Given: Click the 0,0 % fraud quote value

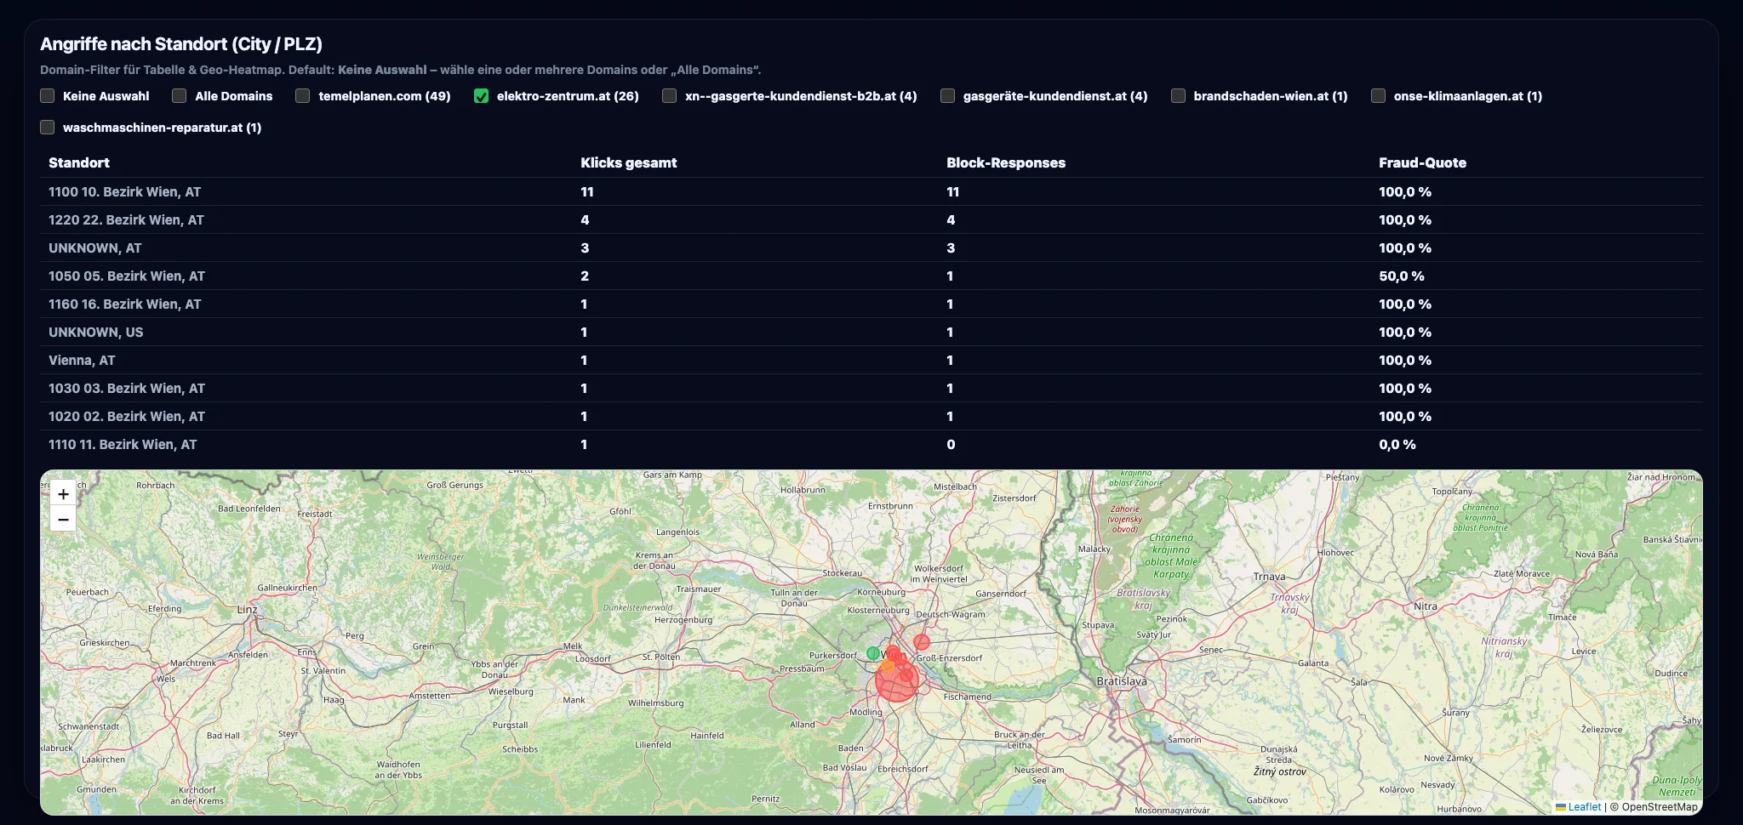Looking at the screenshot, I should click(x=1397, y=444).
